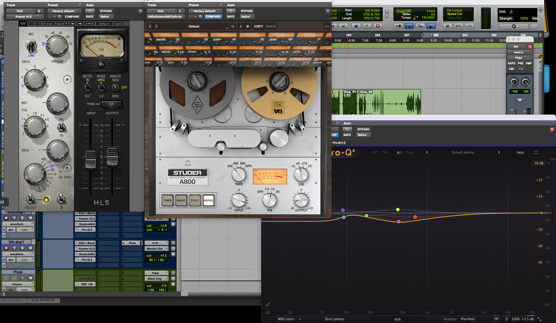Toggle the MIC/LINE switch on Kramer HLS
The width and height of the screenshot is (556, 323).
[31, 46]
